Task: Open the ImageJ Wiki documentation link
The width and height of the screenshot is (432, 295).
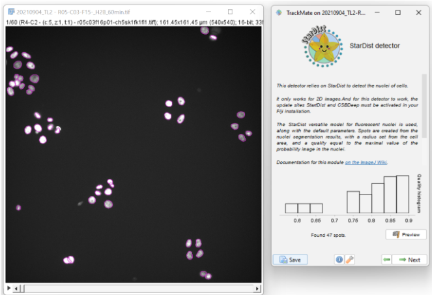Action: coord(366,162)
